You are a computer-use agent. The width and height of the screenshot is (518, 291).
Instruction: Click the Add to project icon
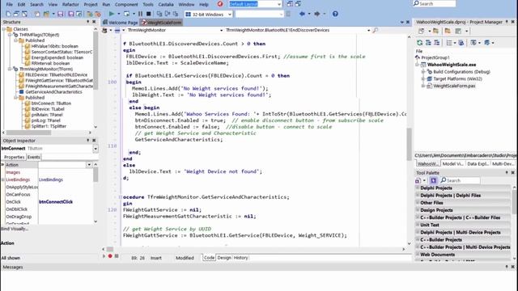tap(90, 14)
